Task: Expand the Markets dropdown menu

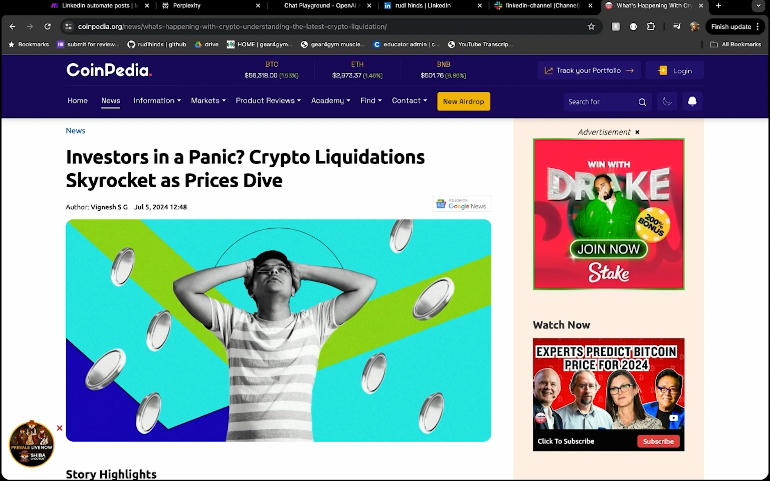Action: (208, 101)
